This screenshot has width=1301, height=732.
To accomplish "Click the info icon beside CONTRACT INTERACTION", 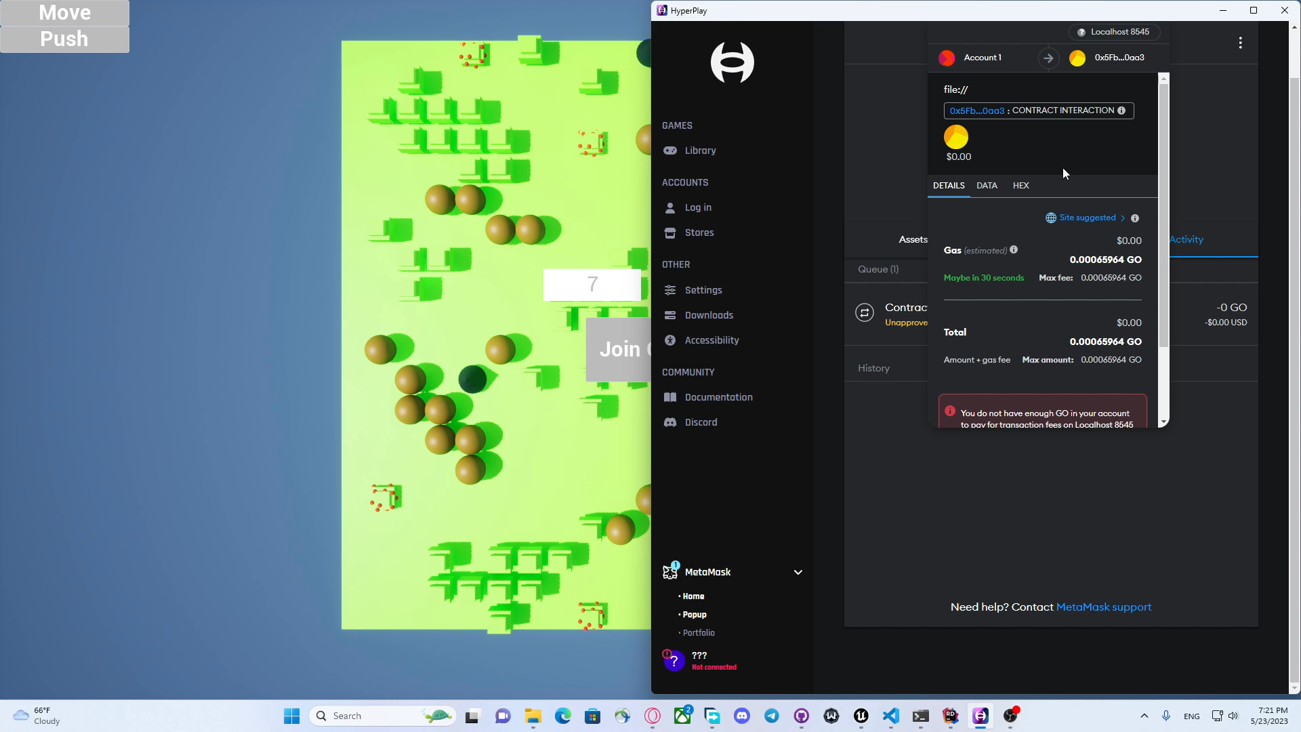I will [1121, 110].
